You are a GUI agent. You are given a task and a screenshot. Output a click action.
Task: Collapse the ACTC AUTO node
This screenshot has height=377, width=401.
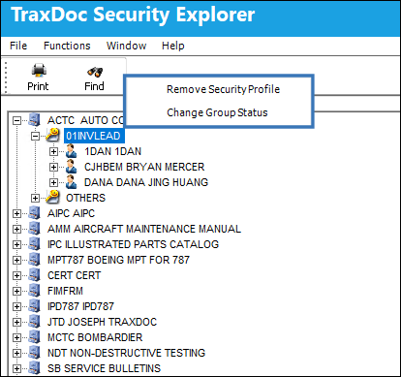click(16, 121)
